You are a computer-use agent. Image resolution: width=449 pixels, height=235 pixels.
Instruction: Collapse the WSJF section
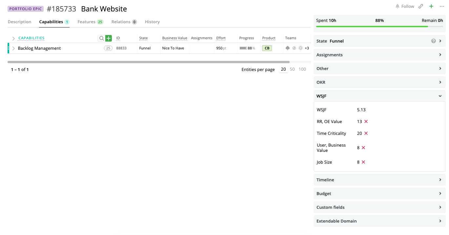(440, 96)
